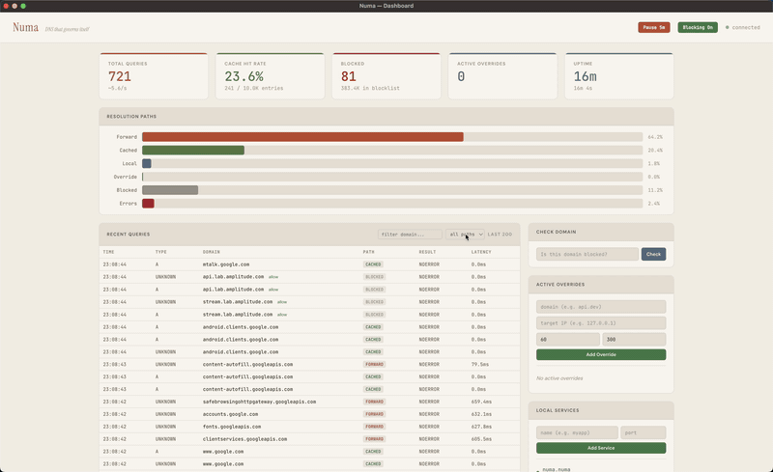Click the green Cached resolution path bar
Image resolution: width=773 pixels, height=472 pixels.
193,151
